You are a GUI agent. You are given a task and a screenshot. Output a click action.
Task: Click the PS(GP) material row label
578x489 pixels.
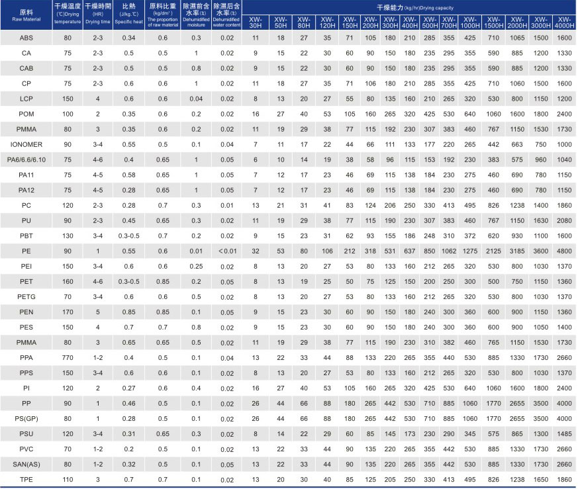26,418
